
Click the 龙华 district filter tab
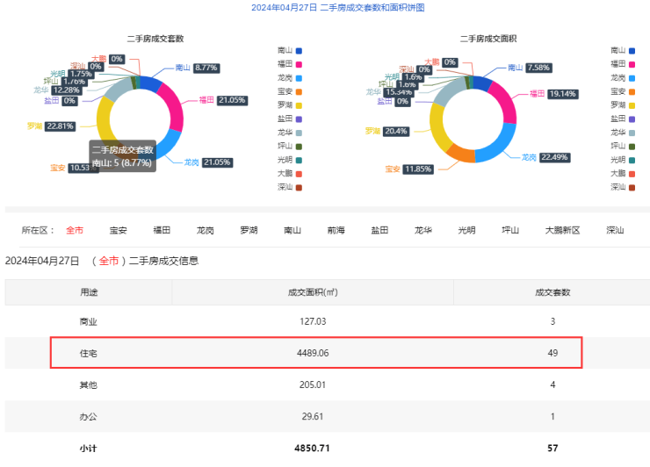pos(423,231)
